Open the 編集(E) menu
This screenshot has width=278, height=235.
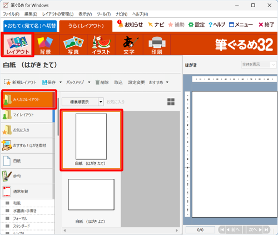[x=31, y=14]
